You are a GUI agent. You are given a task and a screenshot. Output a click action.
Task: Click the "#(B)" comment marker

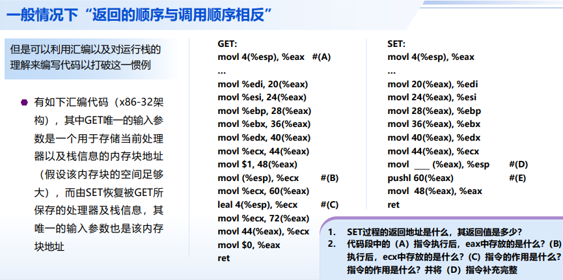point(329,178)
